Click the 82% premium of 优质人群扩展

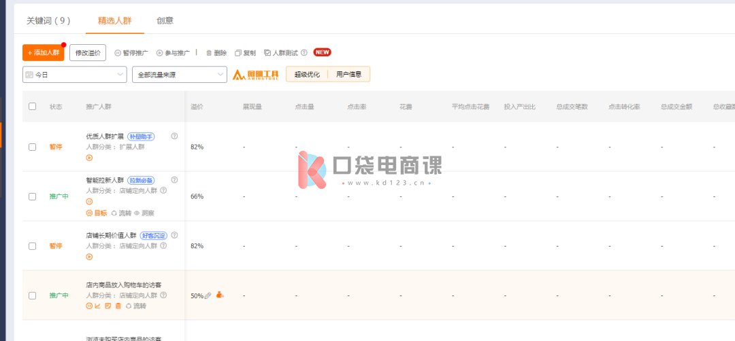[197, 147]
